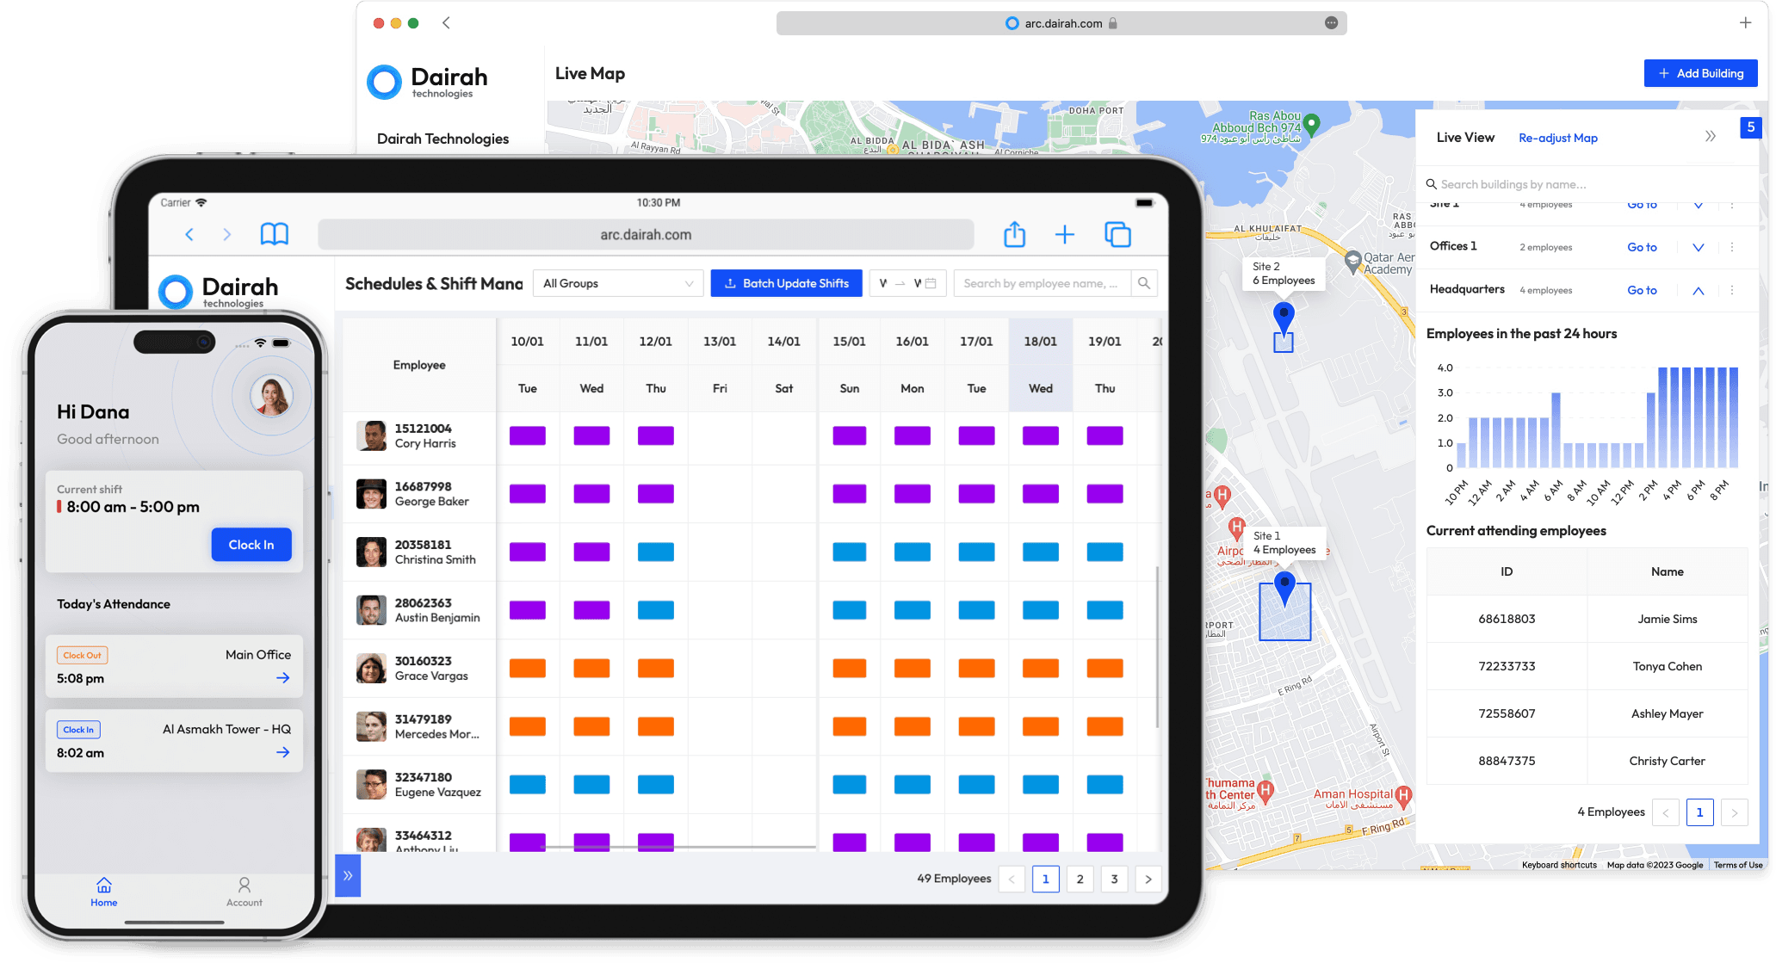Click the Search by employee name field

point(1043,283)
